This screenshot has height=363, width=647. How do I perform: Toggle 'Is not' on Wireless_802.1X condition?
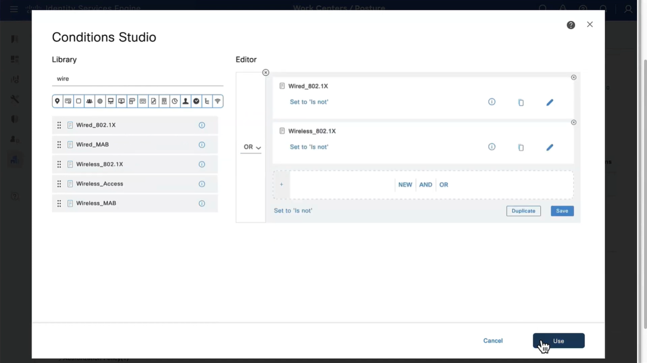pyautogui.click(x=309, y=147)
